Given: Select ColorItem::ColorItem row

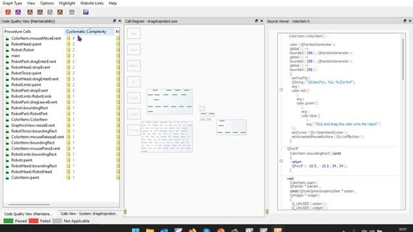Looking at the screenshot, I should (61, 119).
